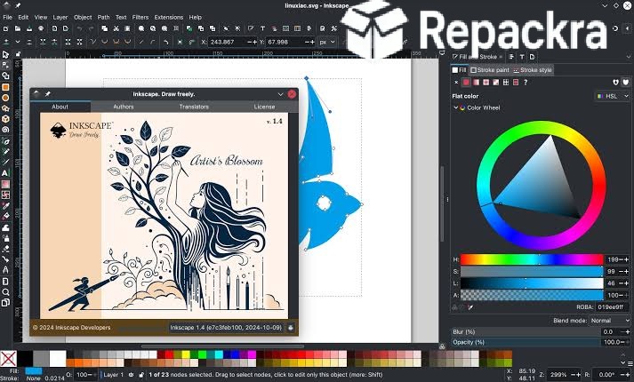Click the New document icon

click(x=5, y=28)
